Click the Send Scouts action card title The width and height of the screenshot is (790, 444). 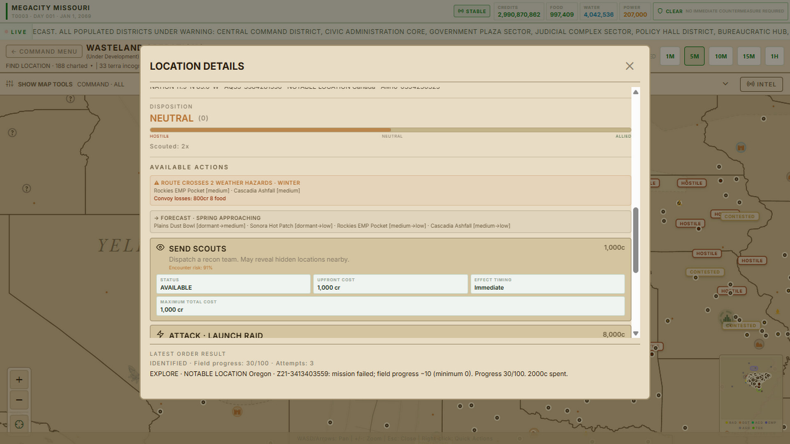[x=197, y=249]
